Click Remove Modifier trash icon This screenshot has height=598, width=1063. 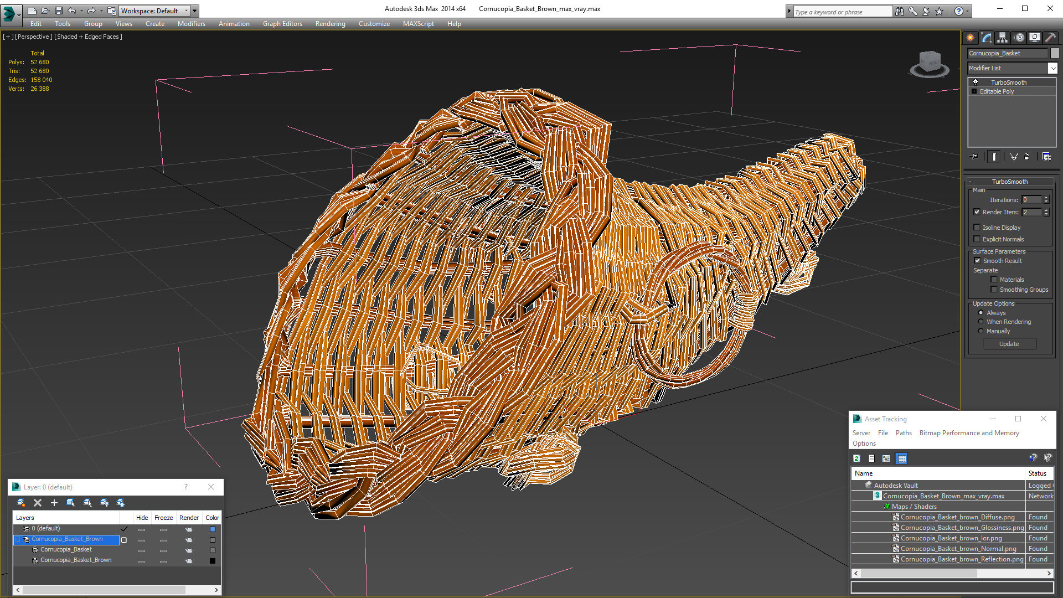[x=1027, y=157]
